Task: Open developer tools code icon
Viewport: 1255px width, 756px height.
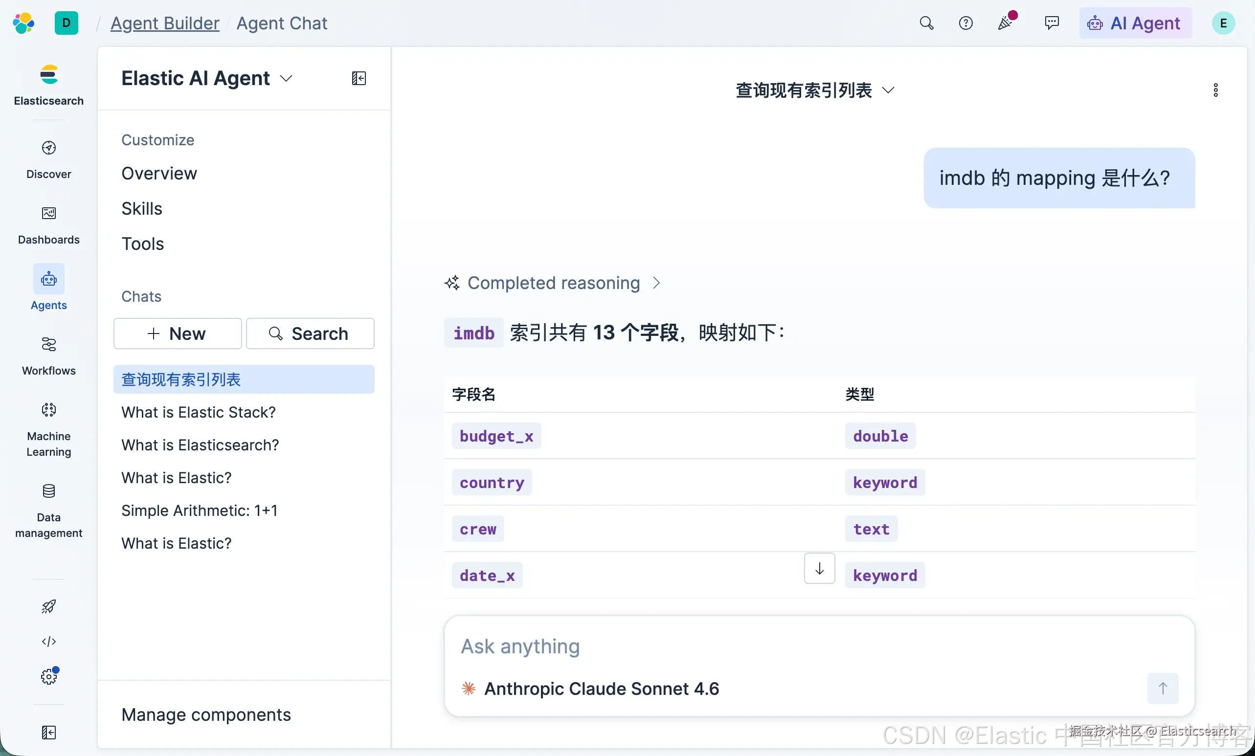Action: point(49,642)
